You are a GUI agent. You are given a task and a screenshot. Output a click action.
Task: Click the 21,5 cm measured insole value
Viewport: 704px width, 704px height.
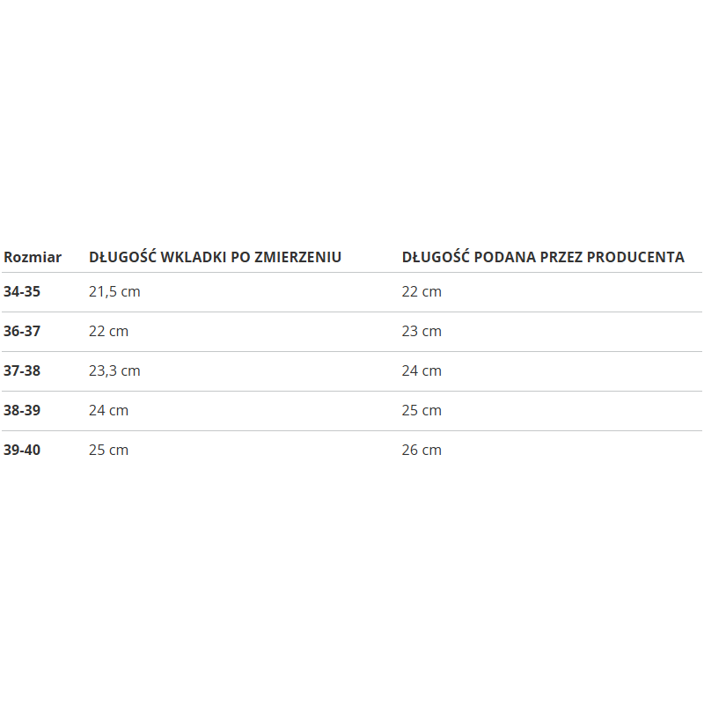(114, 292)
